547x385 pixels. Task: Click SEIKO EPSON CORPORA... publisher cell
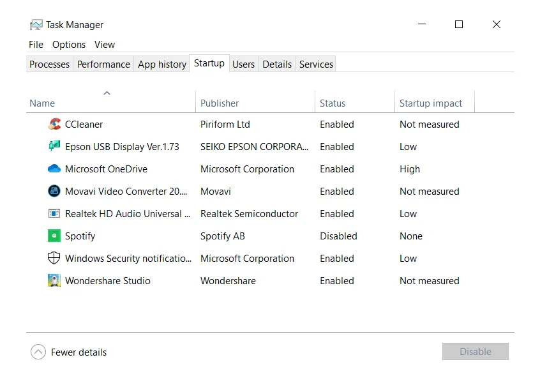pyautogui.click(x=254, y=147)
